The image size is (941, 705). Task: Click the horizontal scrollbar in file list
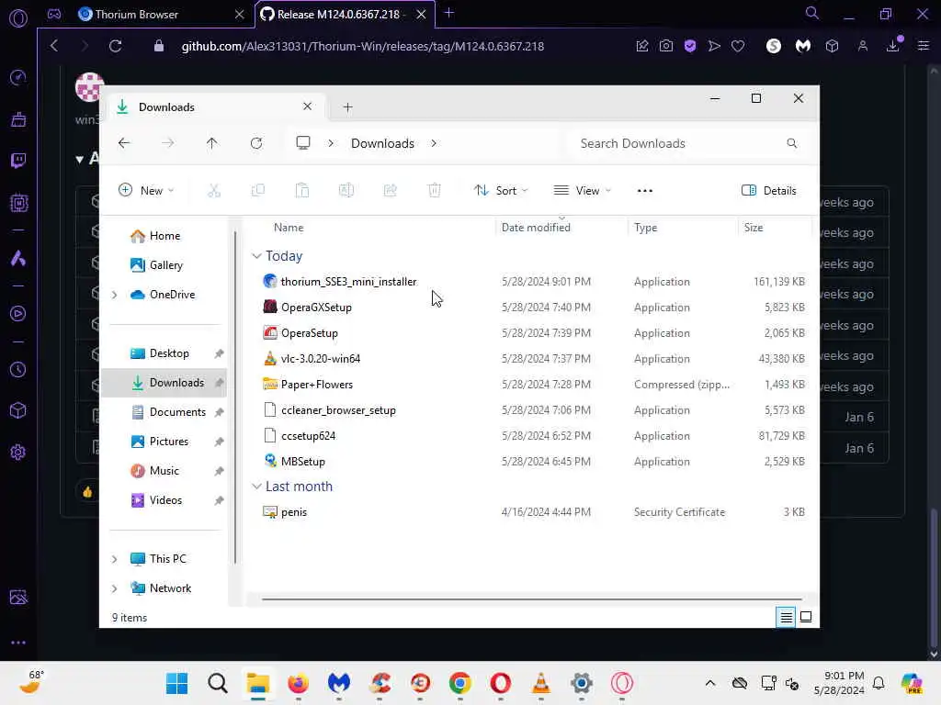pyautogui.click(x=532, y=599)
